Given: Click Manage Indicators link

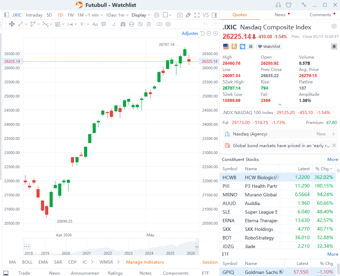Looking at the screenshot, I should [x=145, y=262].
